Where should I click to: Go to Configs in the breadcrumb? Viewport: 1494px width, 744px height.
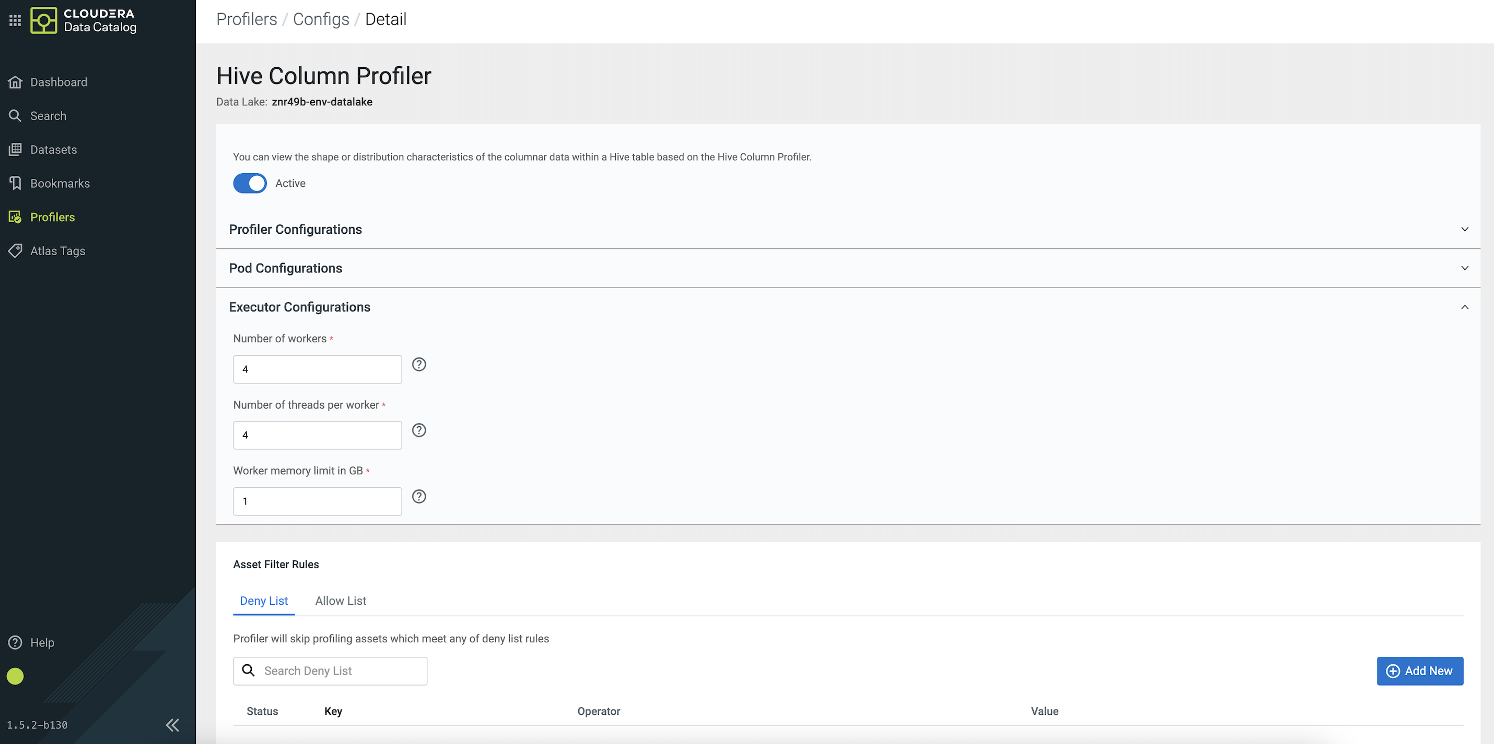[321, 19]
